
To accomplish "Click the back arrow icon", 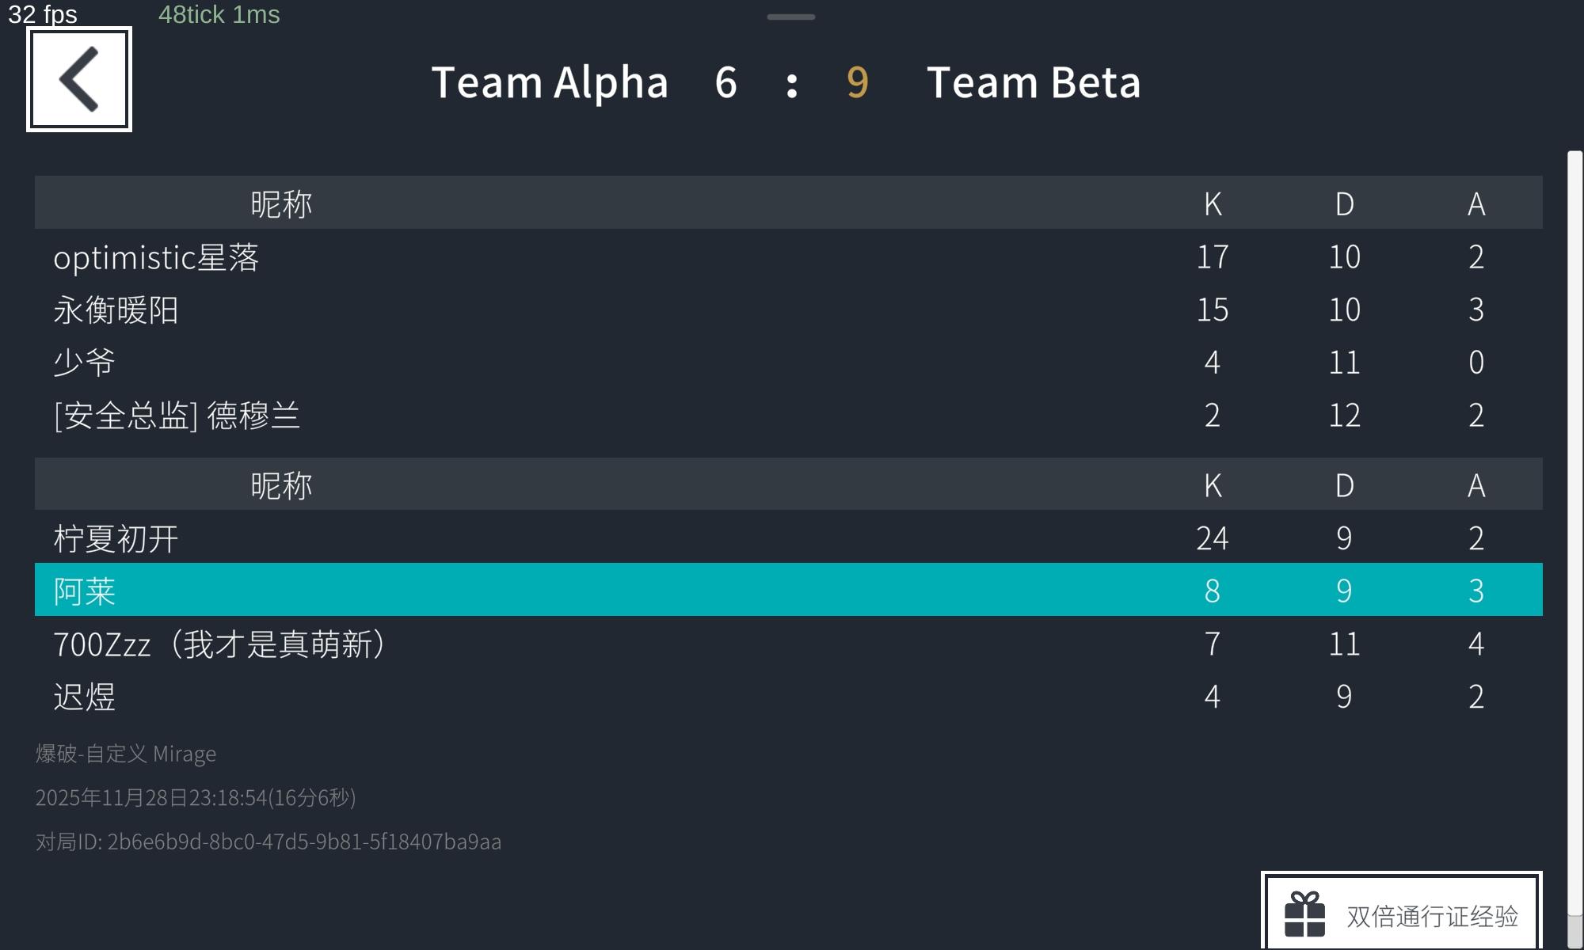I will pyautogui.click(x=79, y=79).
